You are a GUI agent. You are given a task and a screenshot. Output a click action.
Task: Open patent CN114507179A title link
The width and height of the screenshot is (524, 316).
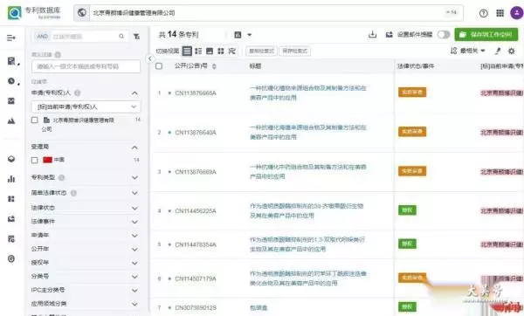click(x=308, y=278)
